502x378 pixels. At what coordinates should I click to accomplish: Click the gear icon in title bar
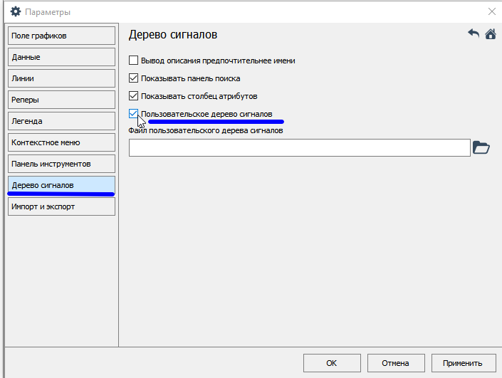(15, 11)
